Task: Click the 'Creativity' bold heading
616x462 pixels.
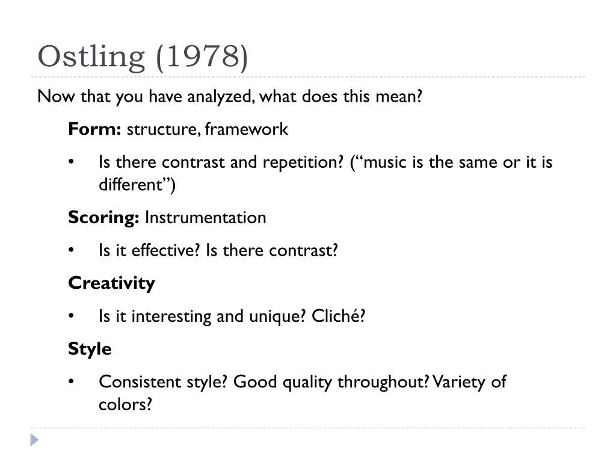Action: tap(111, 283)
